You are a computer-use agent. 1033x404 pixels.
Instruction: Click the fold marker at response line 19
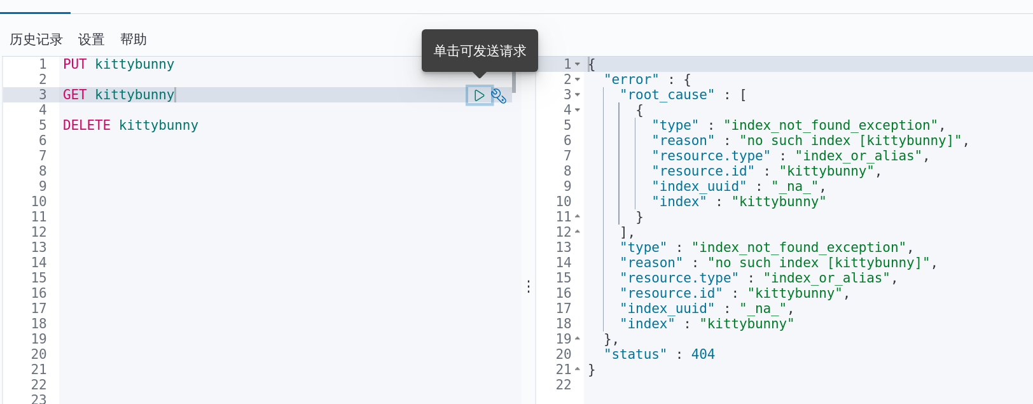[578, 339]
